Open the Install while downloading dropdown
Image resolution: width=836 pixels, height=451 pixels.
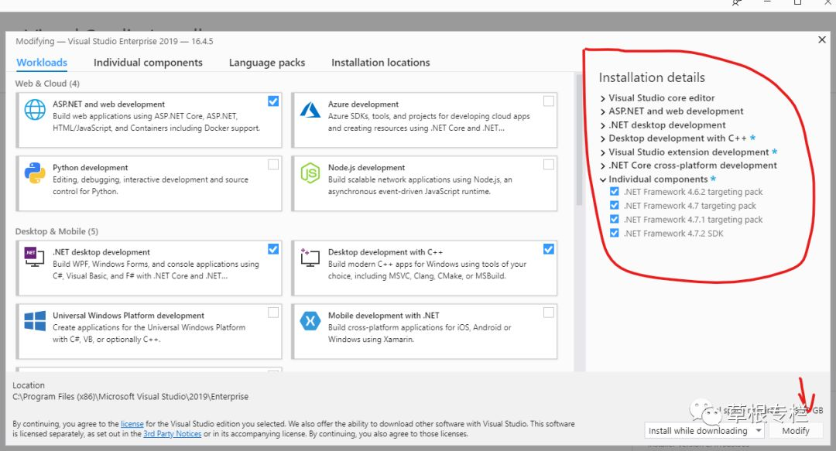point(705,431)
